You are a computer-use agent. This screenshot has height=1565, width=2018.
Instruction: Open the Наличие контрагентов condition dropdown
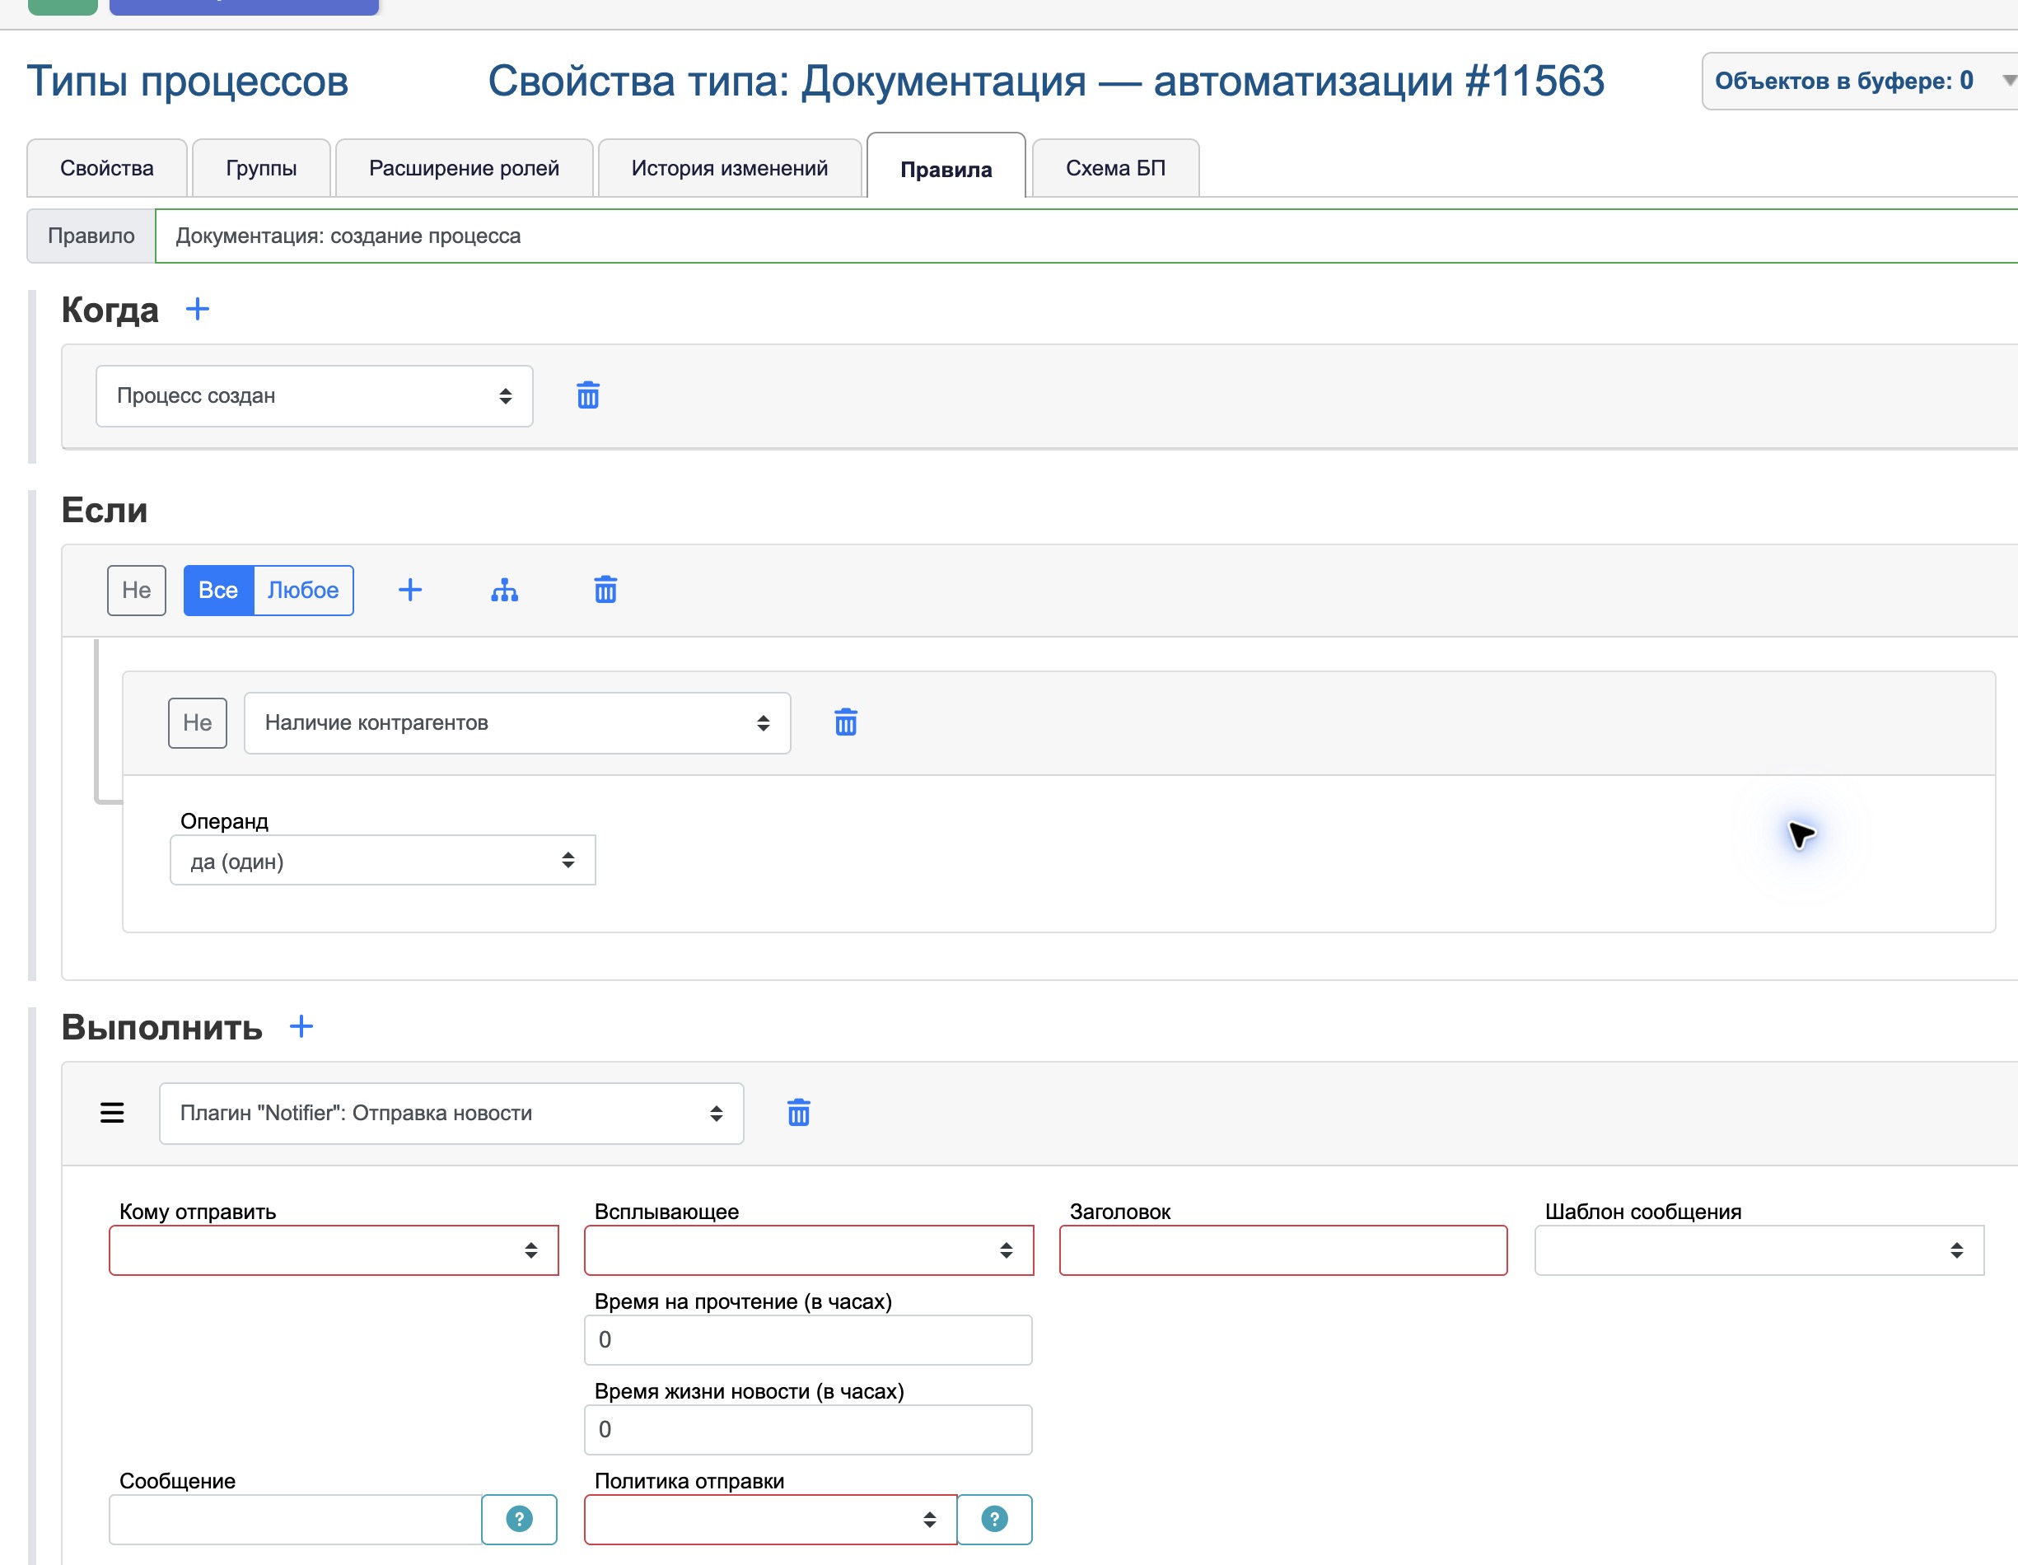[517, 723]
